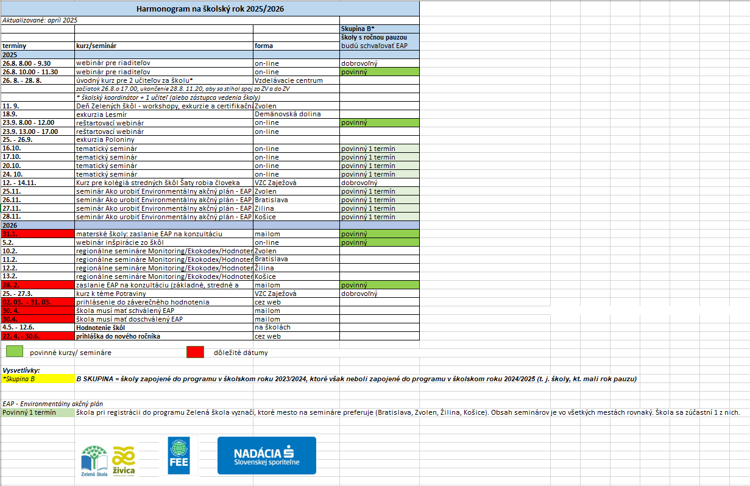Click the 'na školách' form cell
Image resolution: width=750 pixels, height=486 pixels.
(x=296, y=327)
